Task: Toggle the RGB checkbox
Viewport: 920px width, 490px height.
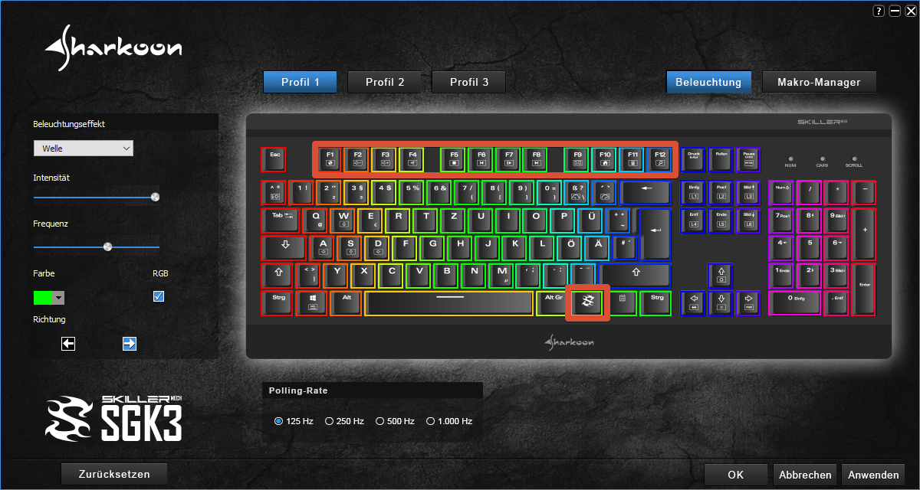Action: click(159, 296)
